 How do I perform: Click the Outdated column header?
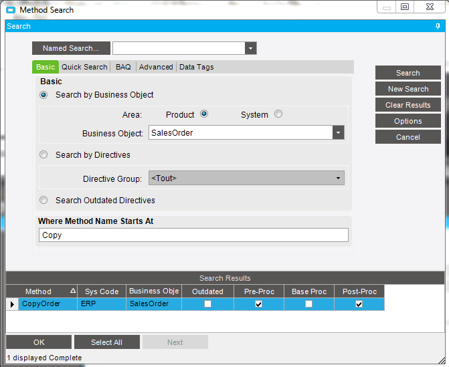(207, 291)
